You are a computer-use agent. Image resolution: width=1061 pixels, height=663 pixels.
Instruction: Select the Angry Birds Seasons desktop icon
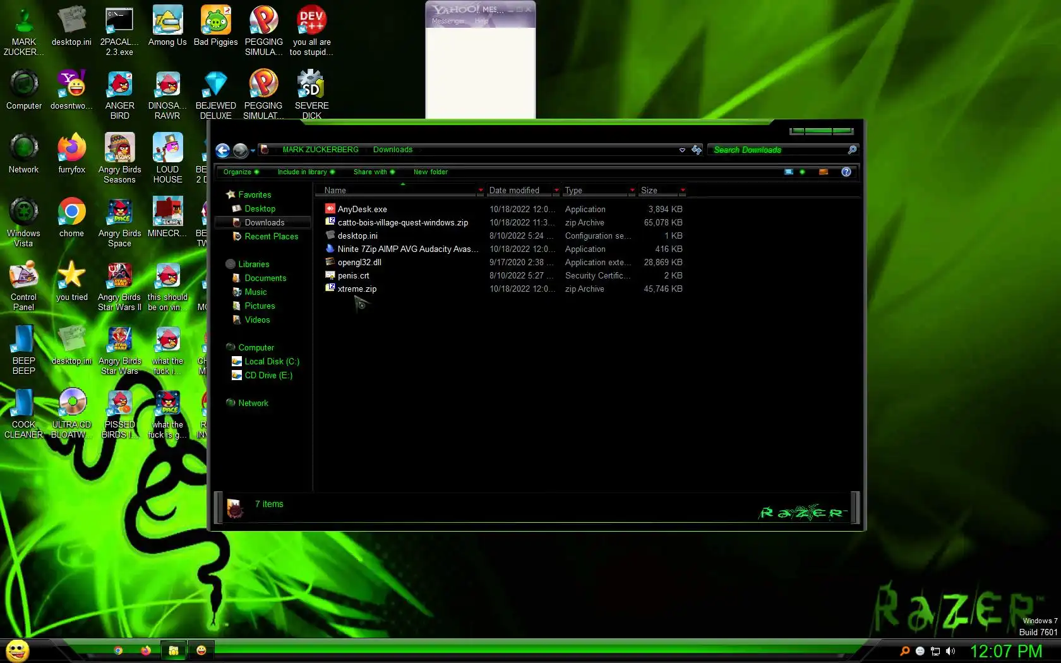tap(119, 158)
